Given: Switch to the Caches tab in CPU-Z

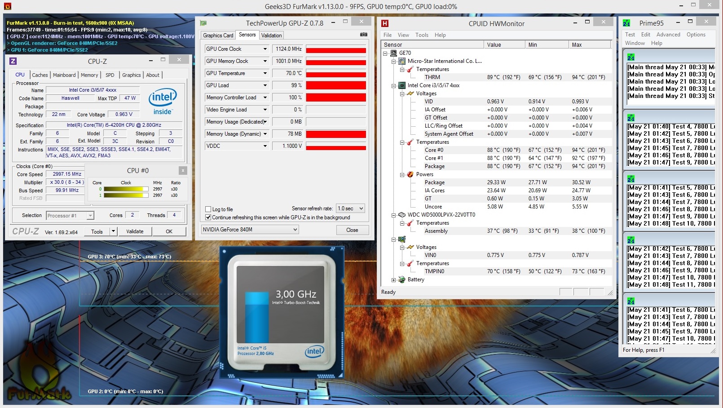Looking at the screenshot, I should tap(40, 75).
